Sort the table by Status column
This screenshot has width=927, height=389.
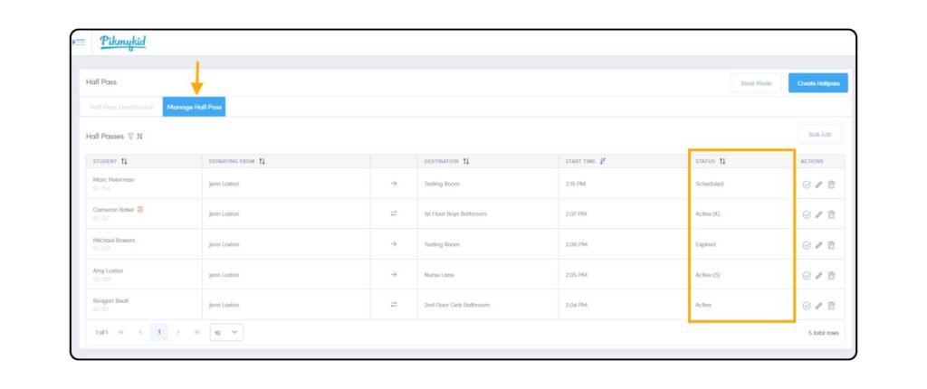tap(722, 161)
